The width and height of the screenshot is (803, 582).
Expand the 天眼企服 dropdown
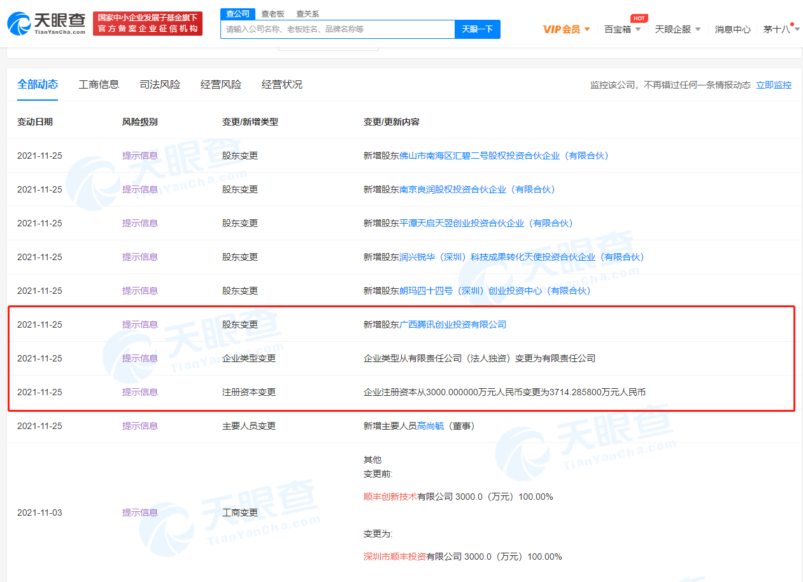pos(677,29)
